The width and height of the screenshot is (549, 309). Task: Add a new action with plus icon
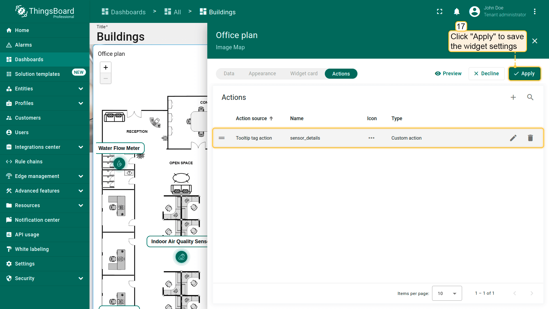[x=513, y=97]
